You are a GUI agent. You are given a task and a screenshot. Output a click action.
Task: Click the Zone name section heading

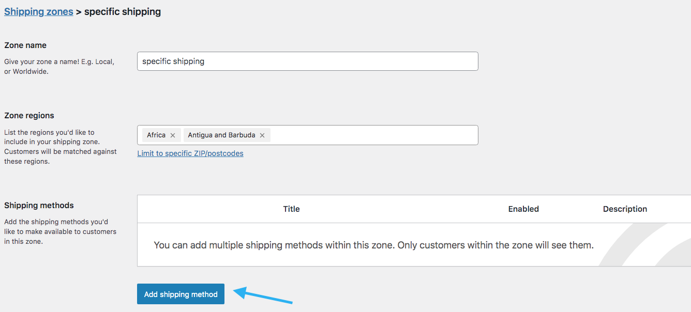click(25, 45)
